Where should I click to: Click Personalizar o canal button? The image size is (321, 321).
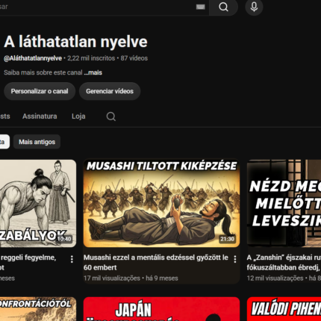coord(40,91)
